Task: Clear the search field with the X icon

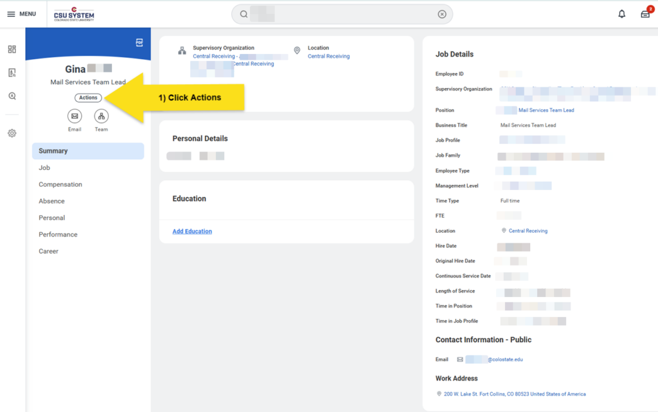Action: click(x=442, y=14)
